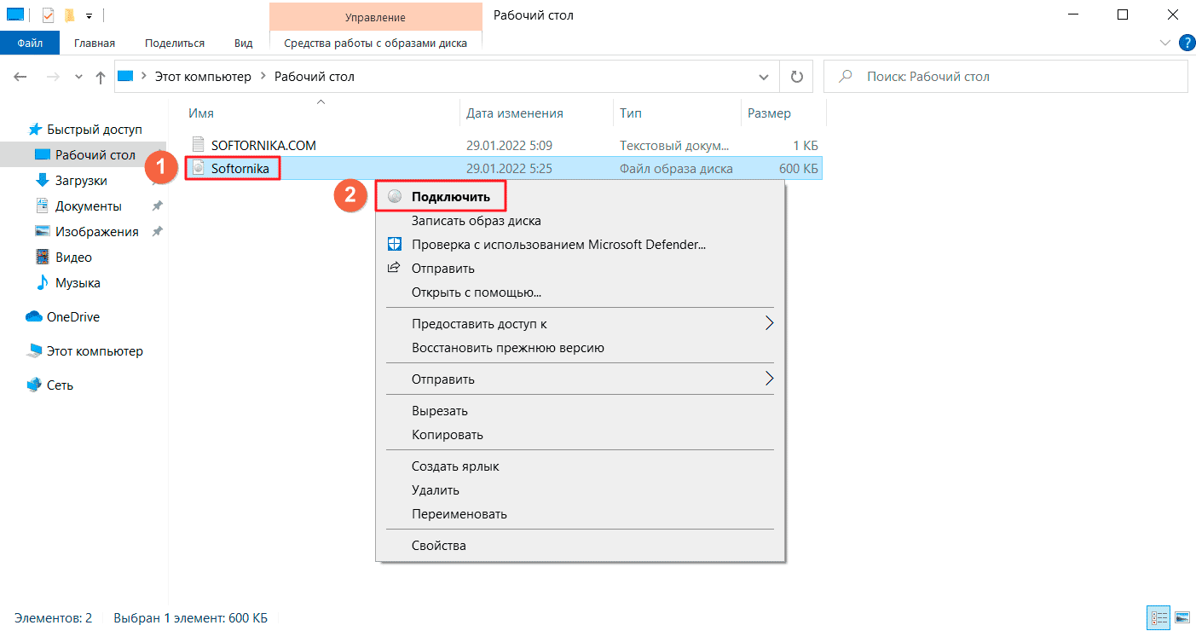Click the This PC icon in sidebar

point(34,350)
